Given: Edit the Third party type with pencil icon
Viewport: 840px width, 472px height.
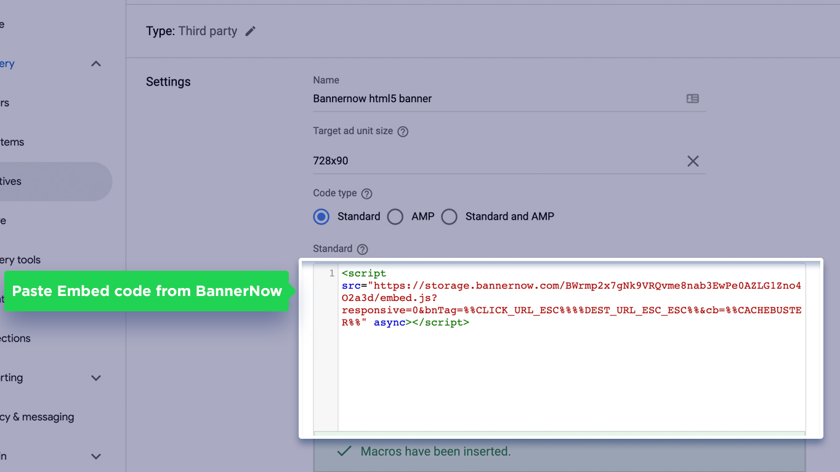Looking at the screenshot, I should pos(250,31).
